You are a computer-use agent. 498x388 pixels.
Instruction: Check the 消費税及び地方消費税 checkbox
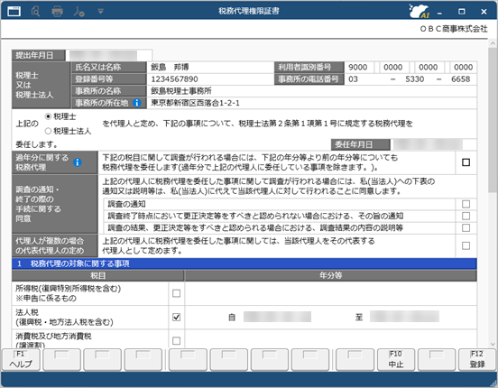coord(176,341)
